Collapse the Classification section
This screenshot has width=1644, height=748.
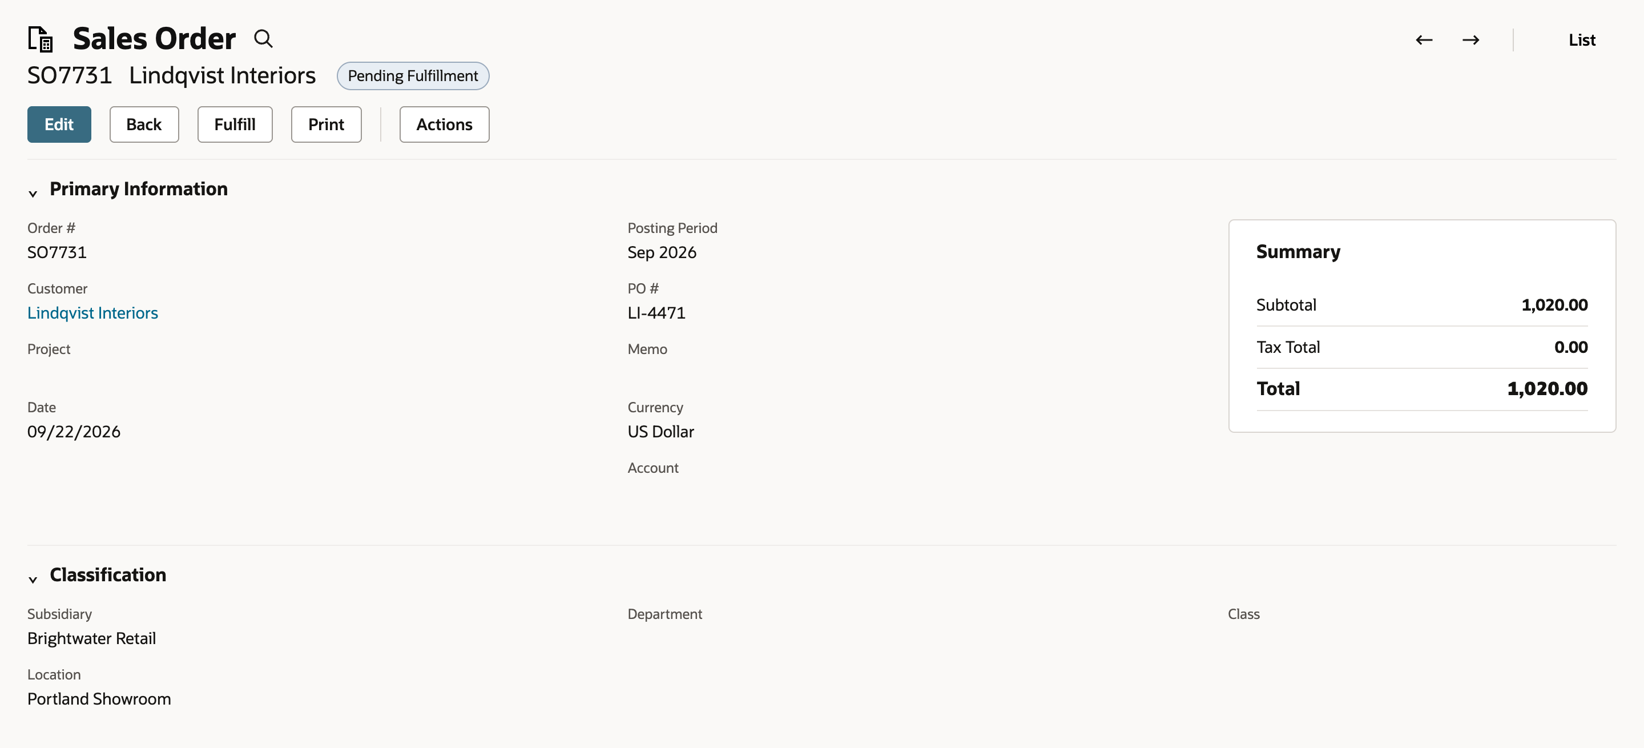(x=33, y=579)
